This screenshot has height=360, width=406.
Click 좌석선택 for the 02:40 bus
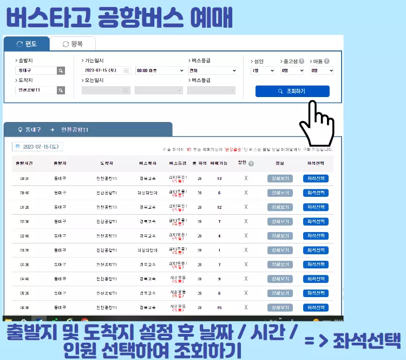click(316, 236)
